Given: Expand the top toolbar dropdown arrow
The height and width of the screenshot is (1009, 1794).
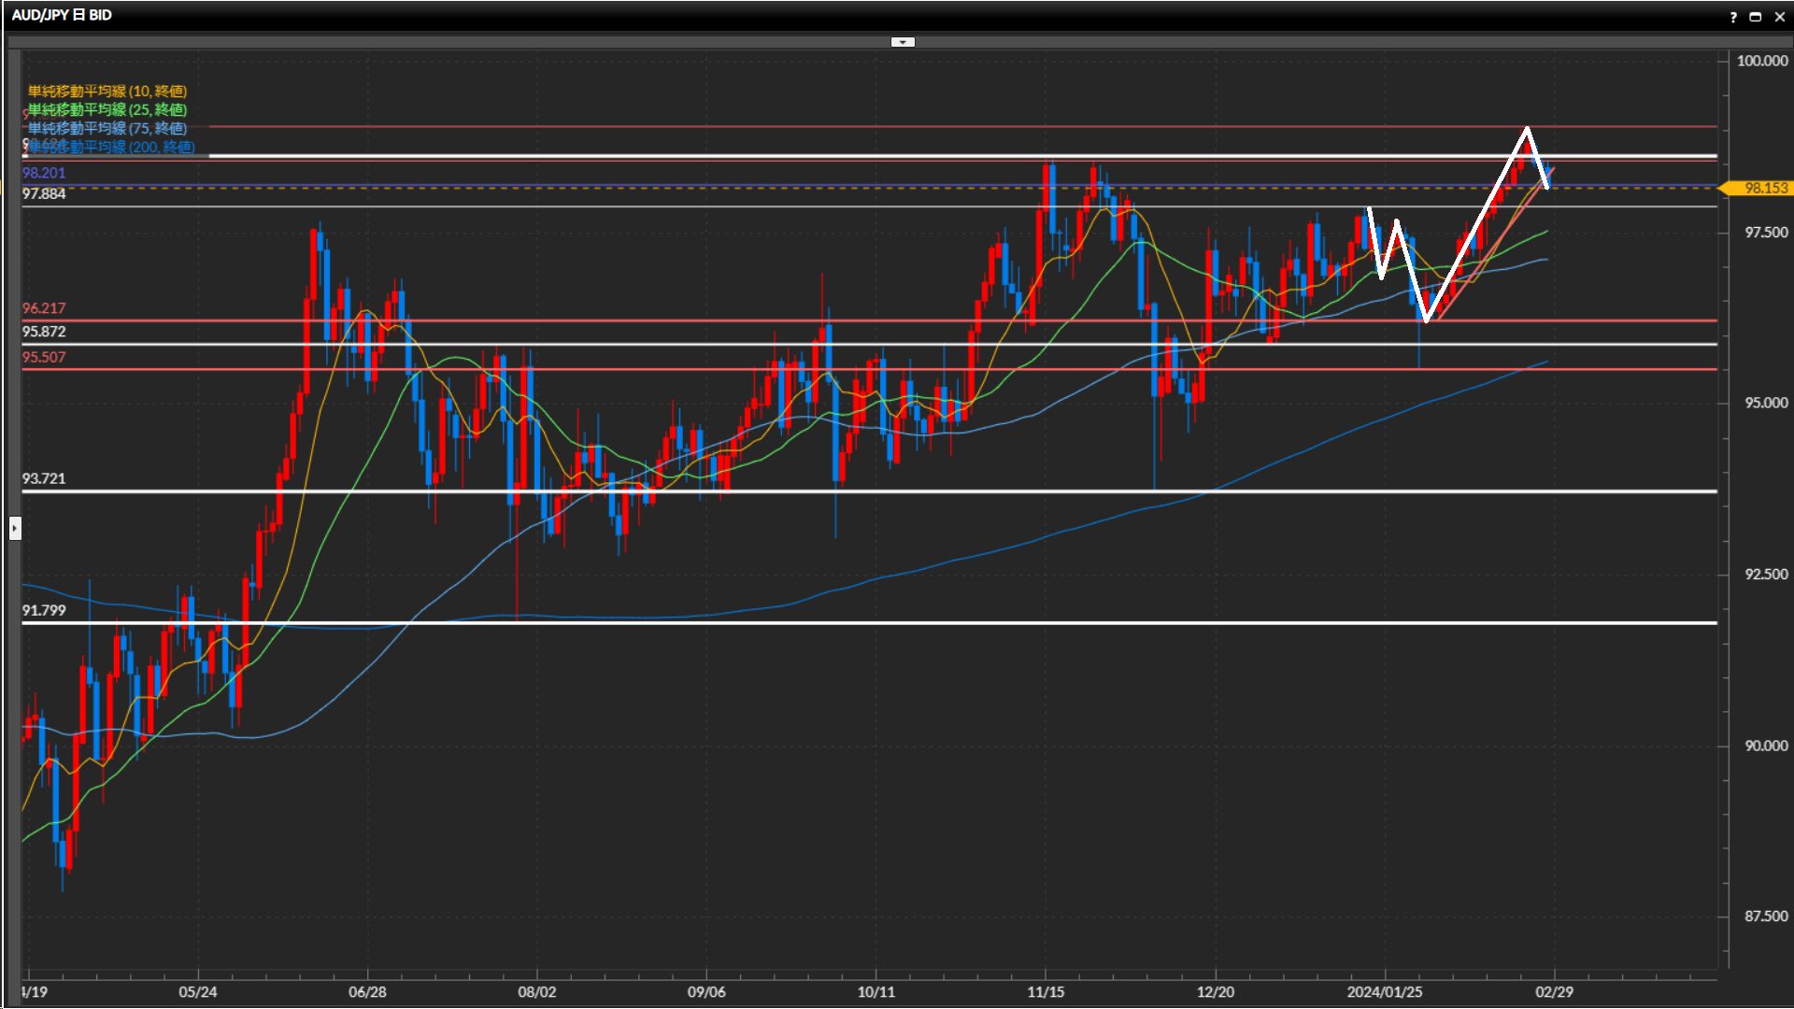Looking at the screenshot, I should tap(903, 42).
